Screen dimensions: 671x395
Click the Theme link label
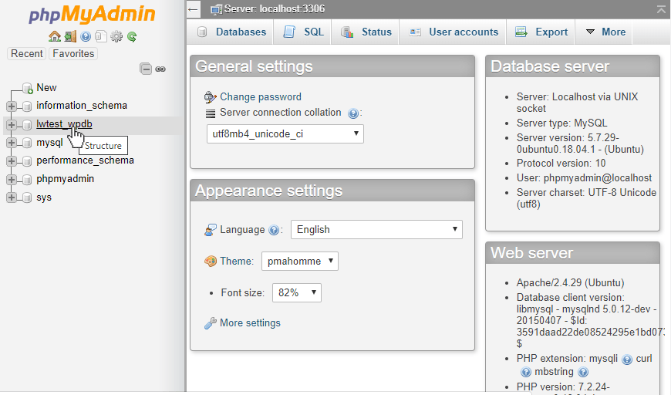click(236, 262)
